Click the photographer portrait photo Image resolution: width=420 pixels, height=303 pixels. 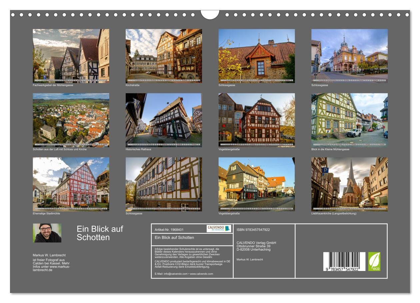tap(47, 233)
